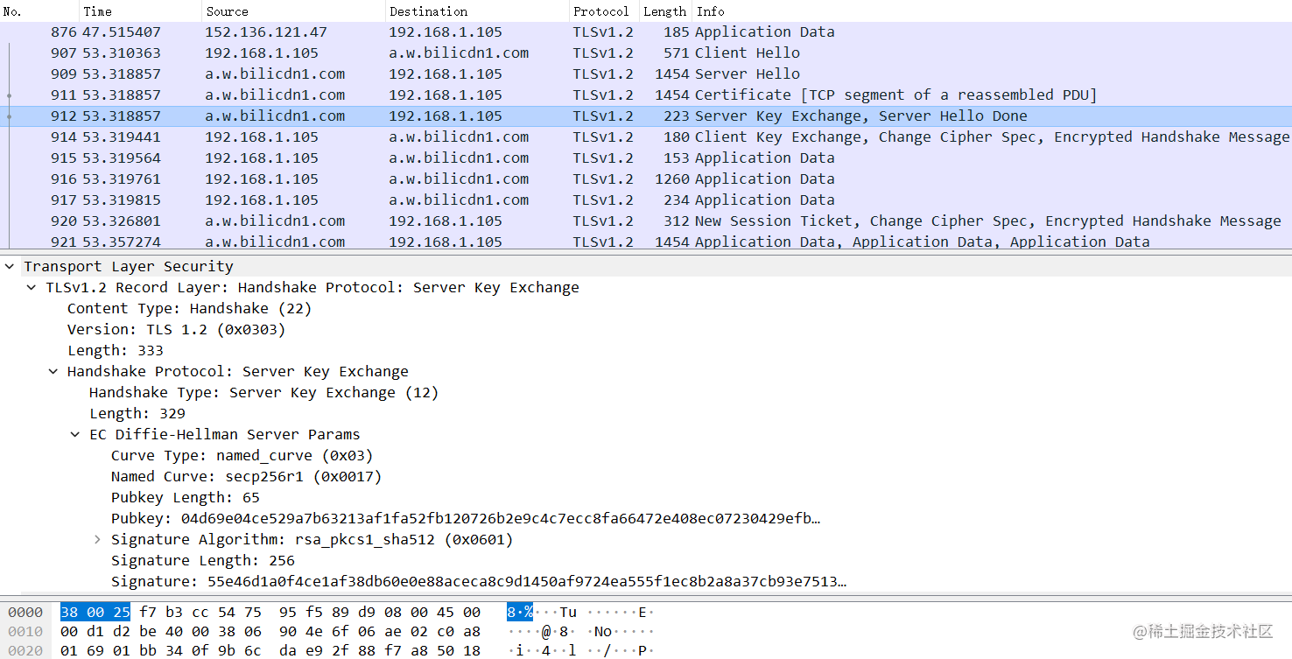
Task: Click the highlighted hex bytes 38 00 25
Action: pos(95,612)
